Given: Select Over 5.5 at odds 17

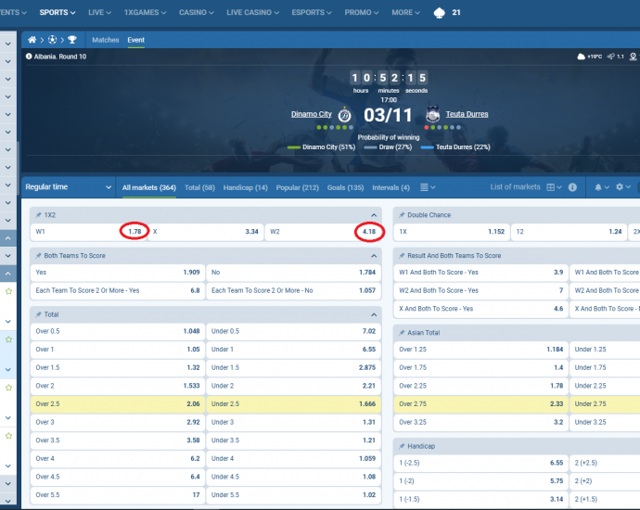Looking at the screenshot, I should pos(118,495).
